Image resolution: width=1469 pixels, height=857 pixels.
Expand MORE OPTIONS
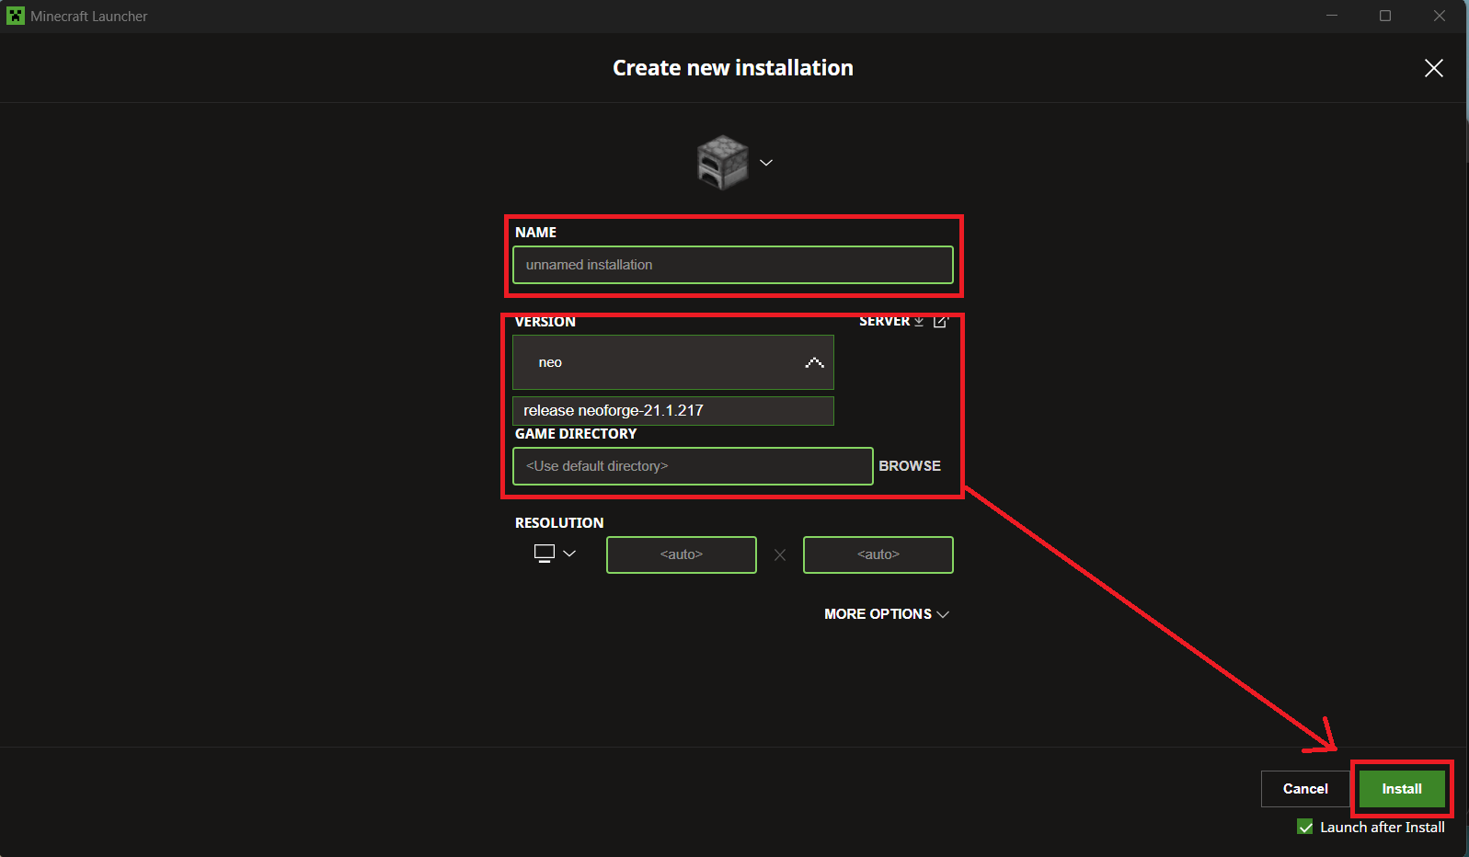coord(887,614)
